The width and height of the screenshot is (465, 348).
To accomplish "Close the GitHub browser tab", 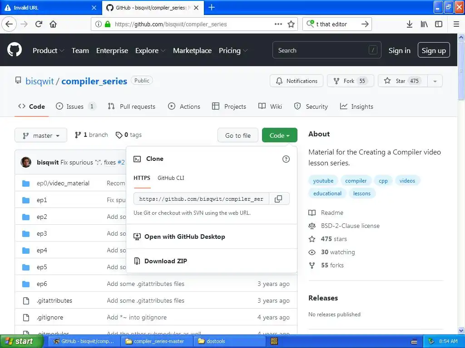I will coord(196,8).
